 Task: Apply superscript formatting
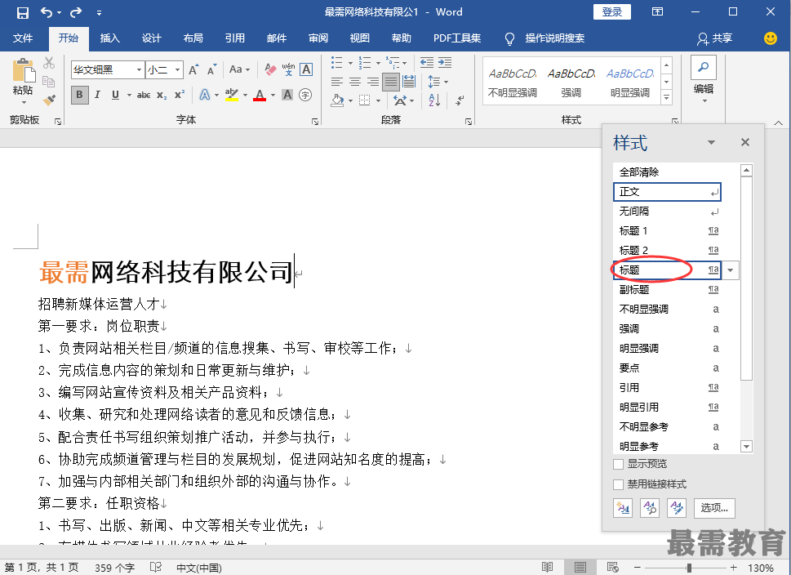tap(180, 95)
